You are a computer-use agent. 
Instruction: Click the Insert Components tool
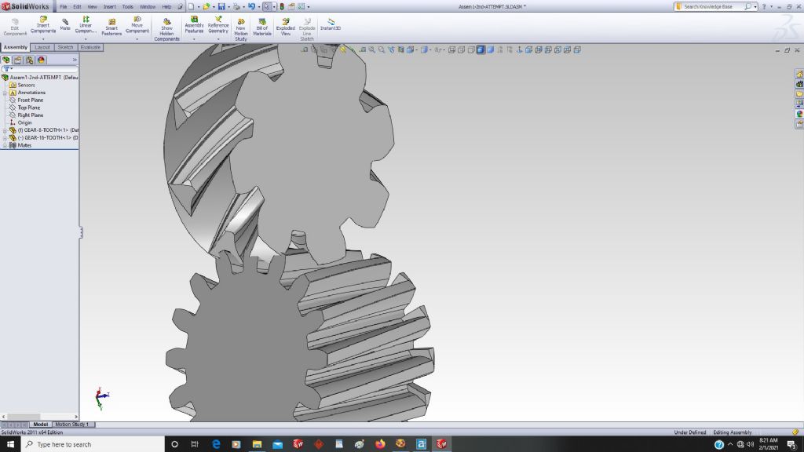click(x=43, y=24)
